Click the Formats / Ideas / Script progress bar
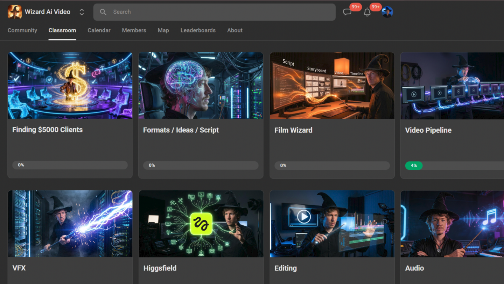 coord(201,165)
